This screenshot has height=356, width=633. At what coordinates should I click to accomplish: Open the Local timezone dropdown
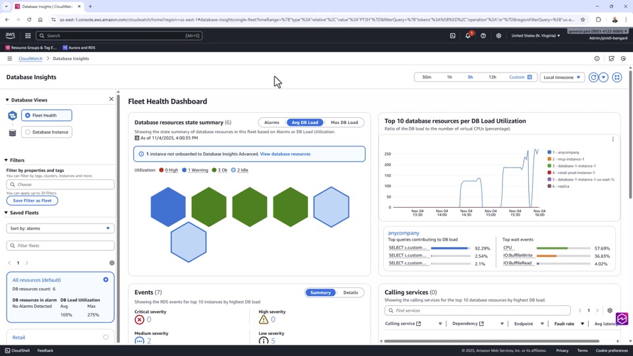tap(562, 77)
